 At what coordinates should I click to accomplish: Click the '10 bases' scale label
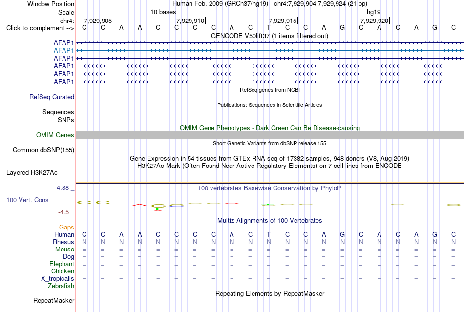pyautogui.click(x=163, y=12)
